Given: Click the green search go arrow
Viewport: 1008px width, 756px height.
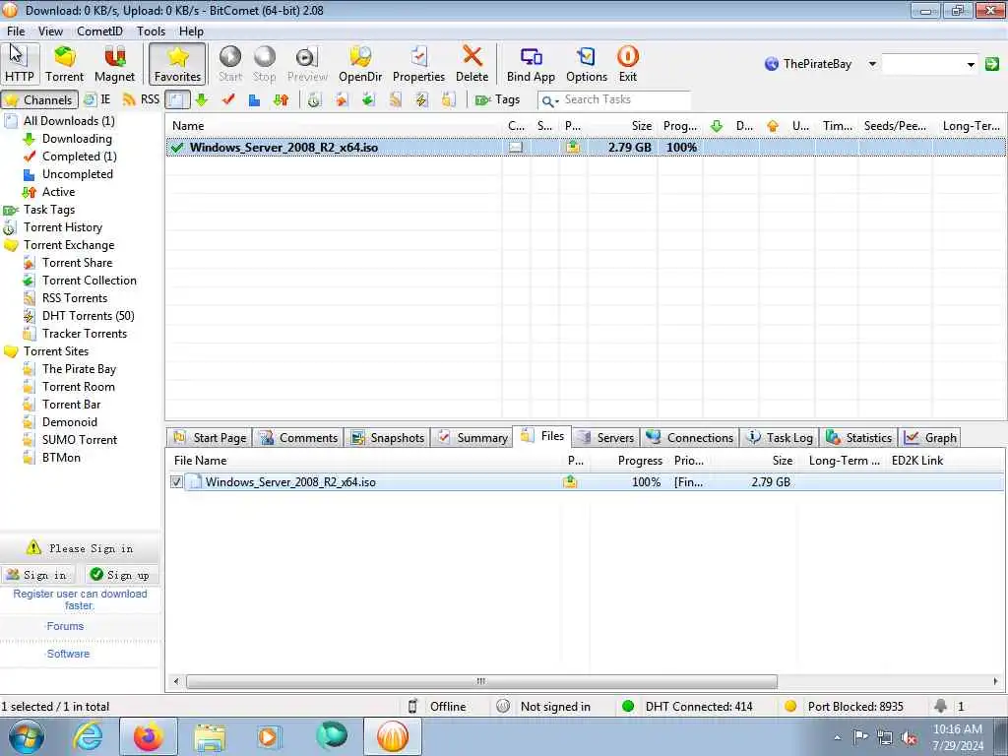Looking at the screenshot, I should coord(992,64).
